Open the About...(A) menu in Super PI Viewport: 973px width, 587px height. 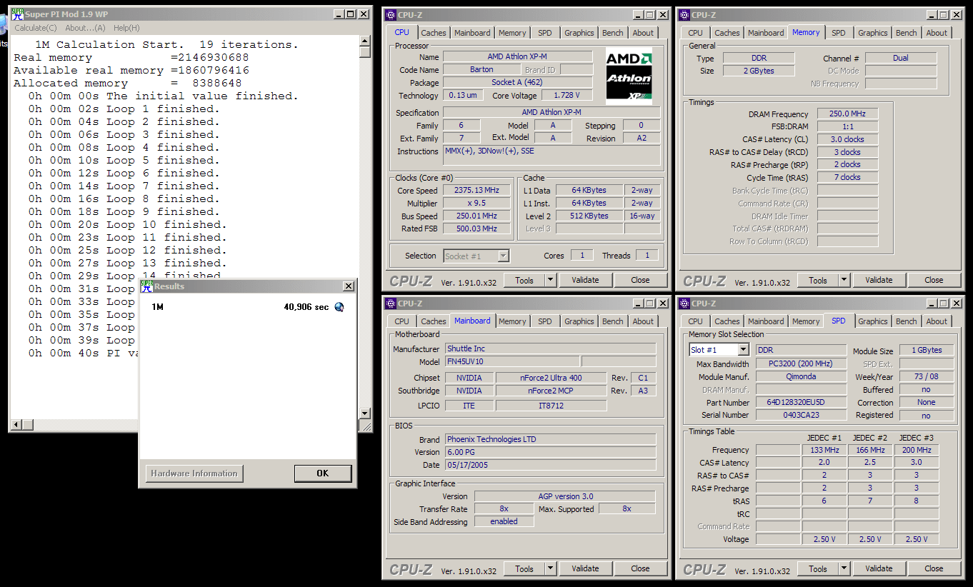85,28
